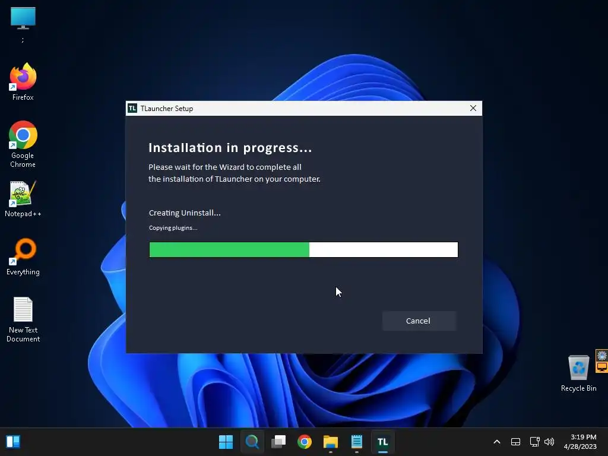Open the Widgets panel icon
Image resolution: width=608 pixels, height=456 pixels.
pyautogui.click(x=13, y=442)
